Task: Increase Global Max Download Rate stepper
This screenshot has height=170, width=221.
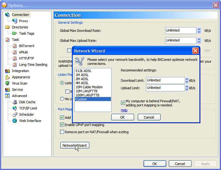Action: tap(199, 29)
